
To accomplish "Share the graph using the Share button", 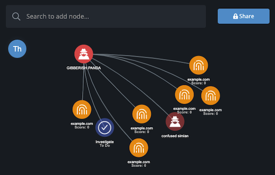I will [243, 16].
